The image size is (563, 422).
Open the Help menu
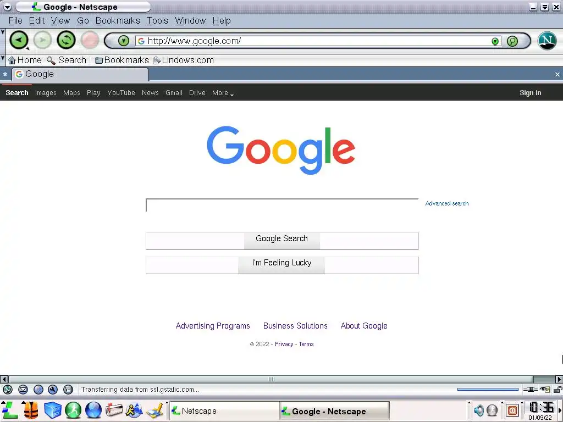point(222,21)
